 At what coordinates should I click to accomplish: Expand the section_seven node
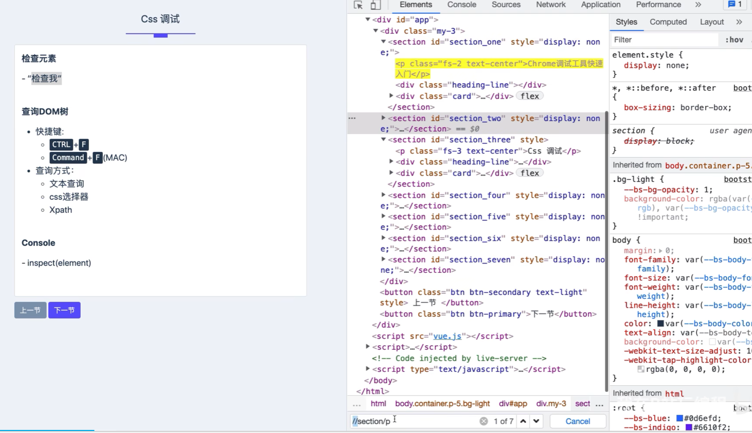tap(383, 259)
